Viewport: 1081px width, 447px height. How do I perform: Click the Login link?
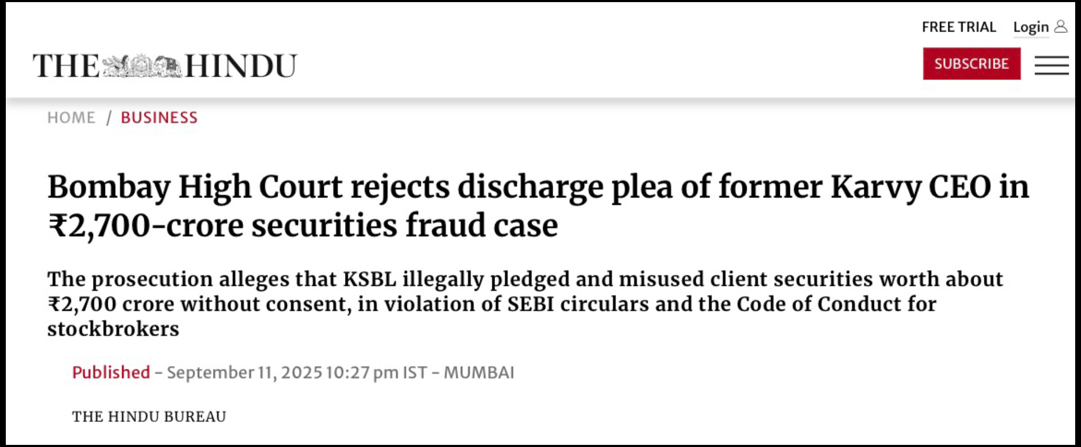click(x=1030, y=27)
